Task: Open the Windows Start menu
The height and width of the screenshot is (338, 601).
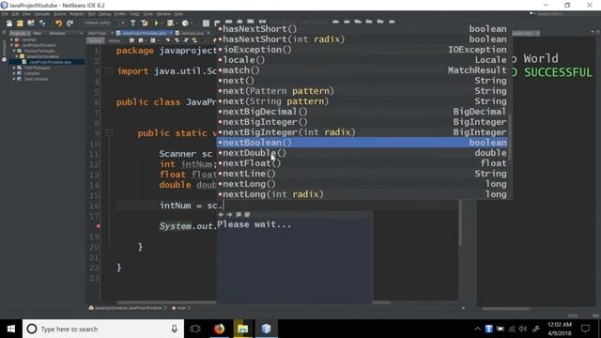Action: [x=11, y=329]
